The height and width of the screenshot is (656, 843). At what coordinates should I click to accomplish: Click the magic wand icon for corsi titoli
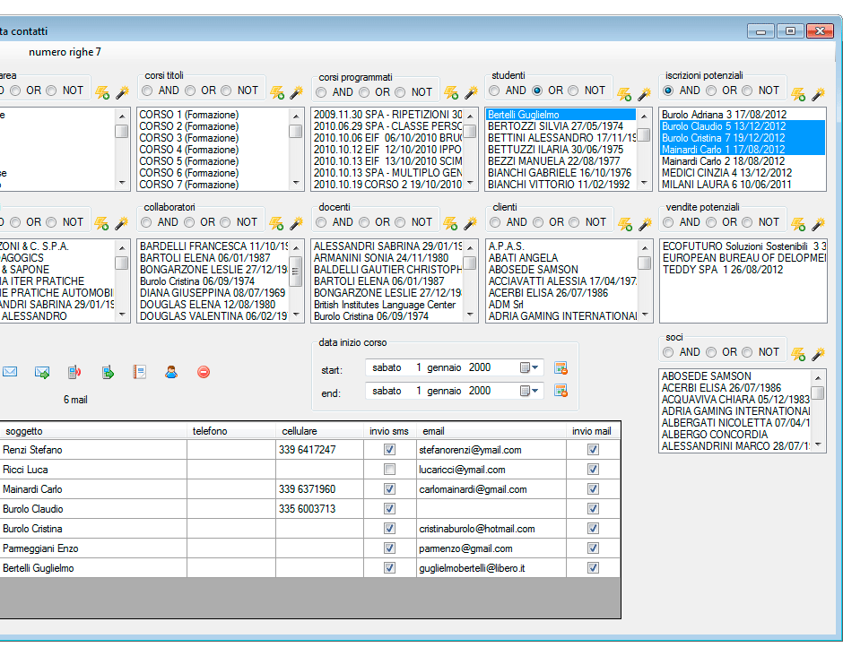click(296, 92)
